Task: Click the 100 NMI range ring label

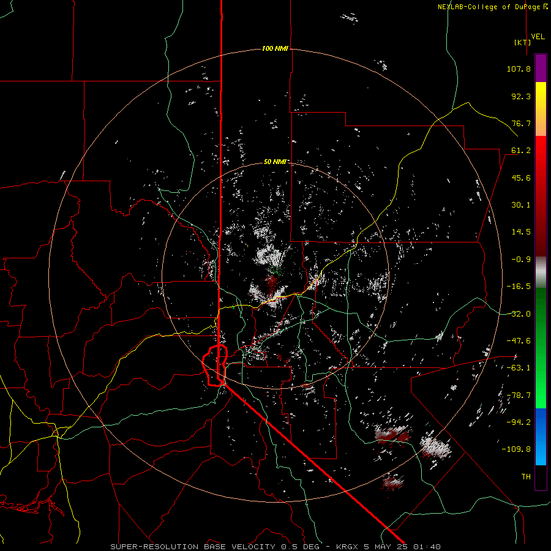Action: (x=275, y=48)
